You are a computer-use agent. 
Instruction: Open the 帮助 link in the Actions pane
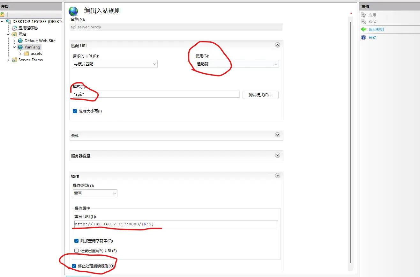372,38
